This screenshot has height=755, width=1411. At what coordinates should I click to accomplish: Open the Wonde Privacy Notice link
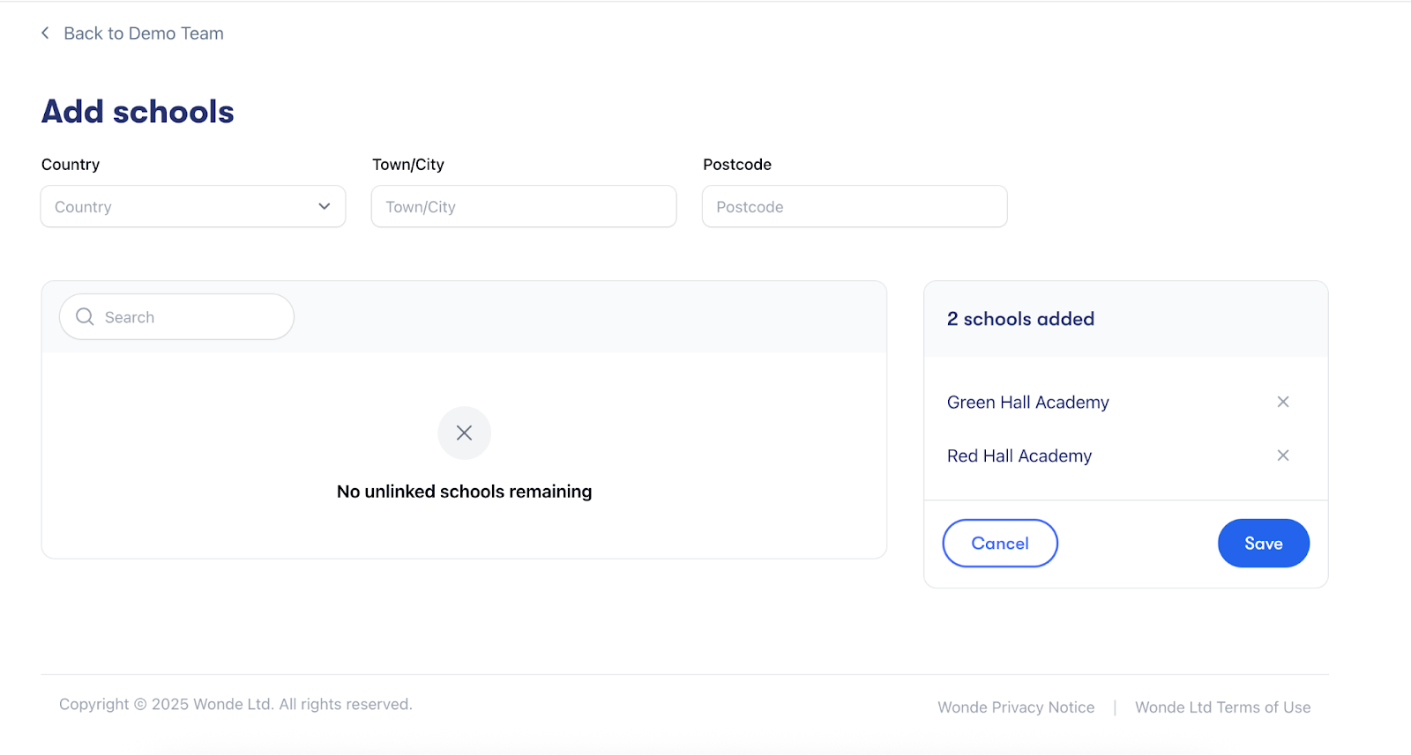click(x=1016, y=707)
